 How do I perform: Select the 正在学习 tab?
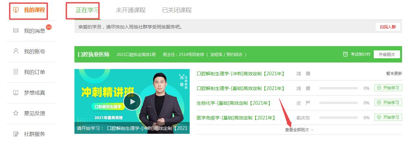point(87,10)
